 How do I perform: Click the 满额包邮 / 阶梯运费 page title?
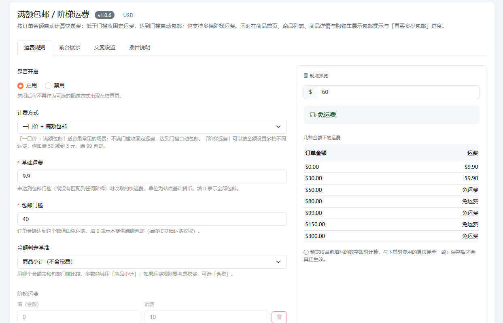pyautogui.click(x=53, y=15)
